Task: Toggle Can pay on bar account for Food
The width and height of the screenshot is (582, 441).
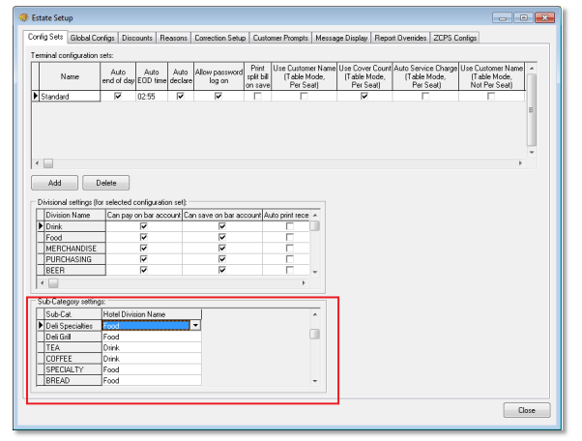Action: pos(143,236)
